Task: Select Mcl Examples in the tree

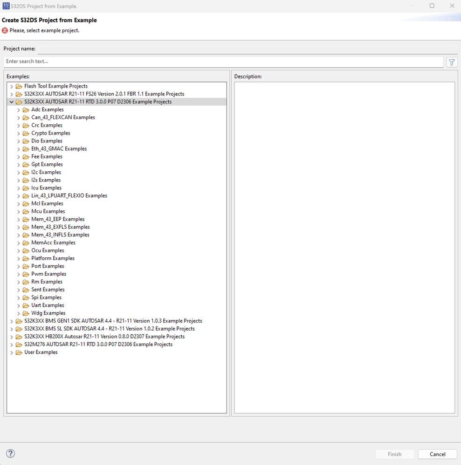Action: tap(47, 203)
